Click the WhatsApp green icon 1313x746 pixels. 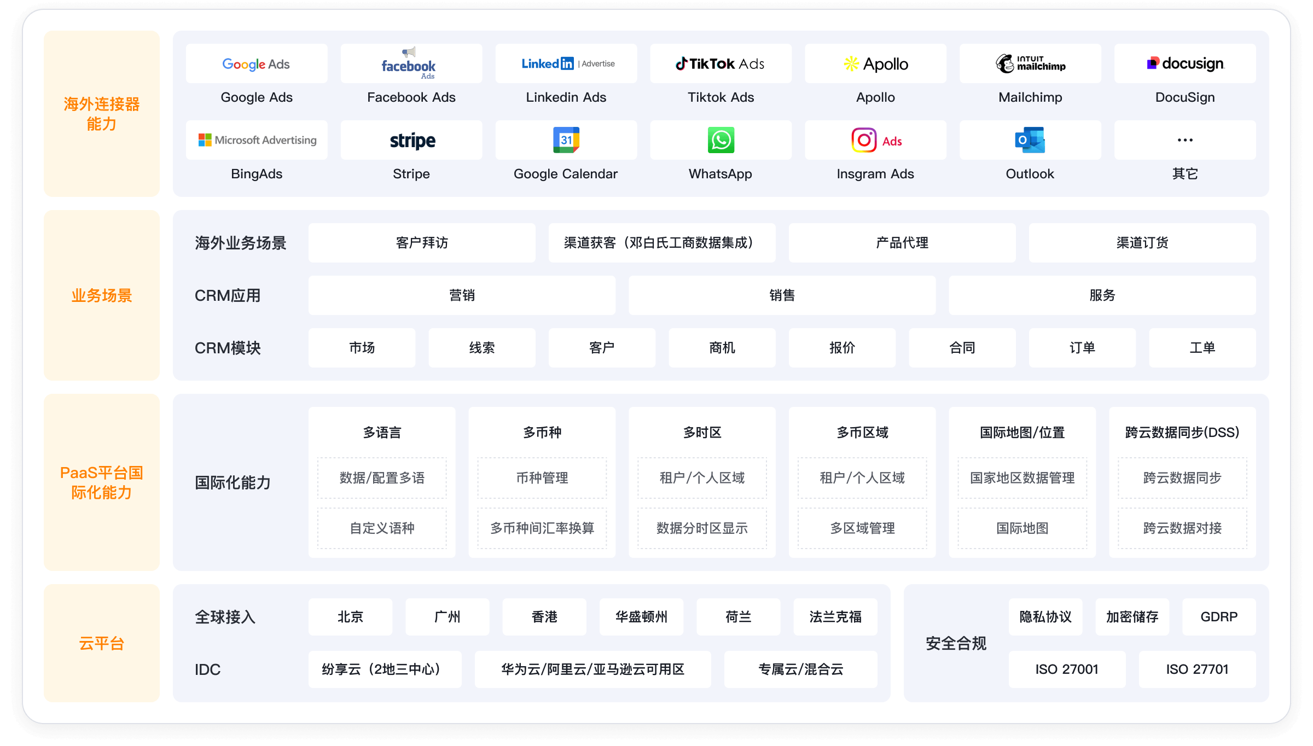[x=720, y=141]
